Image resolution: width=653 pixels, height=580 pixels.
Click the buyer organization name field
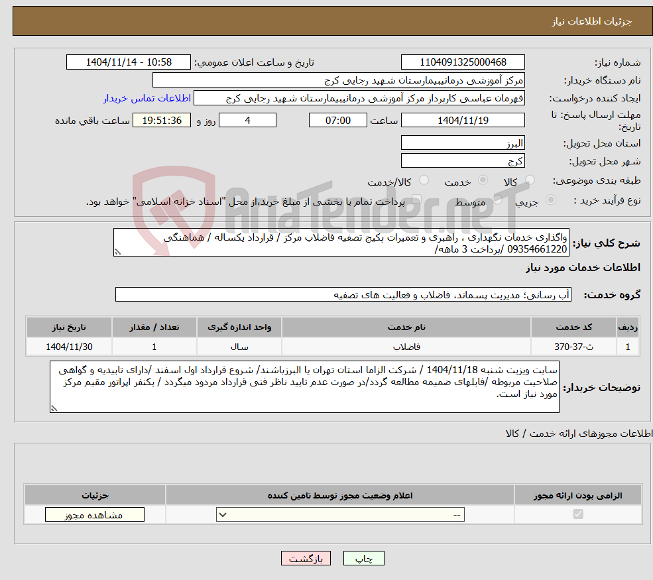339,80
